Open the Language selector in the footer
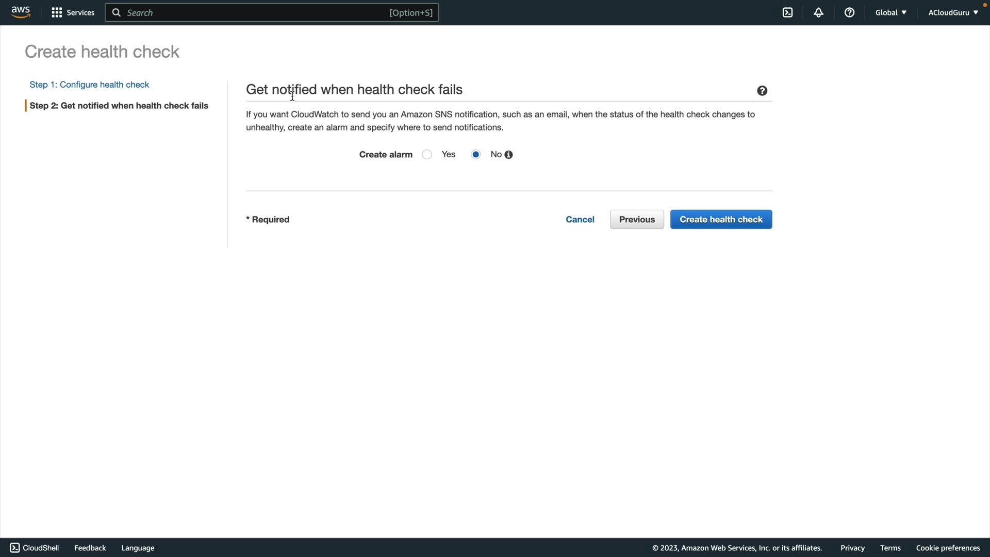The height and width of the screenshot is (557, 990). [x=138, y=548]
